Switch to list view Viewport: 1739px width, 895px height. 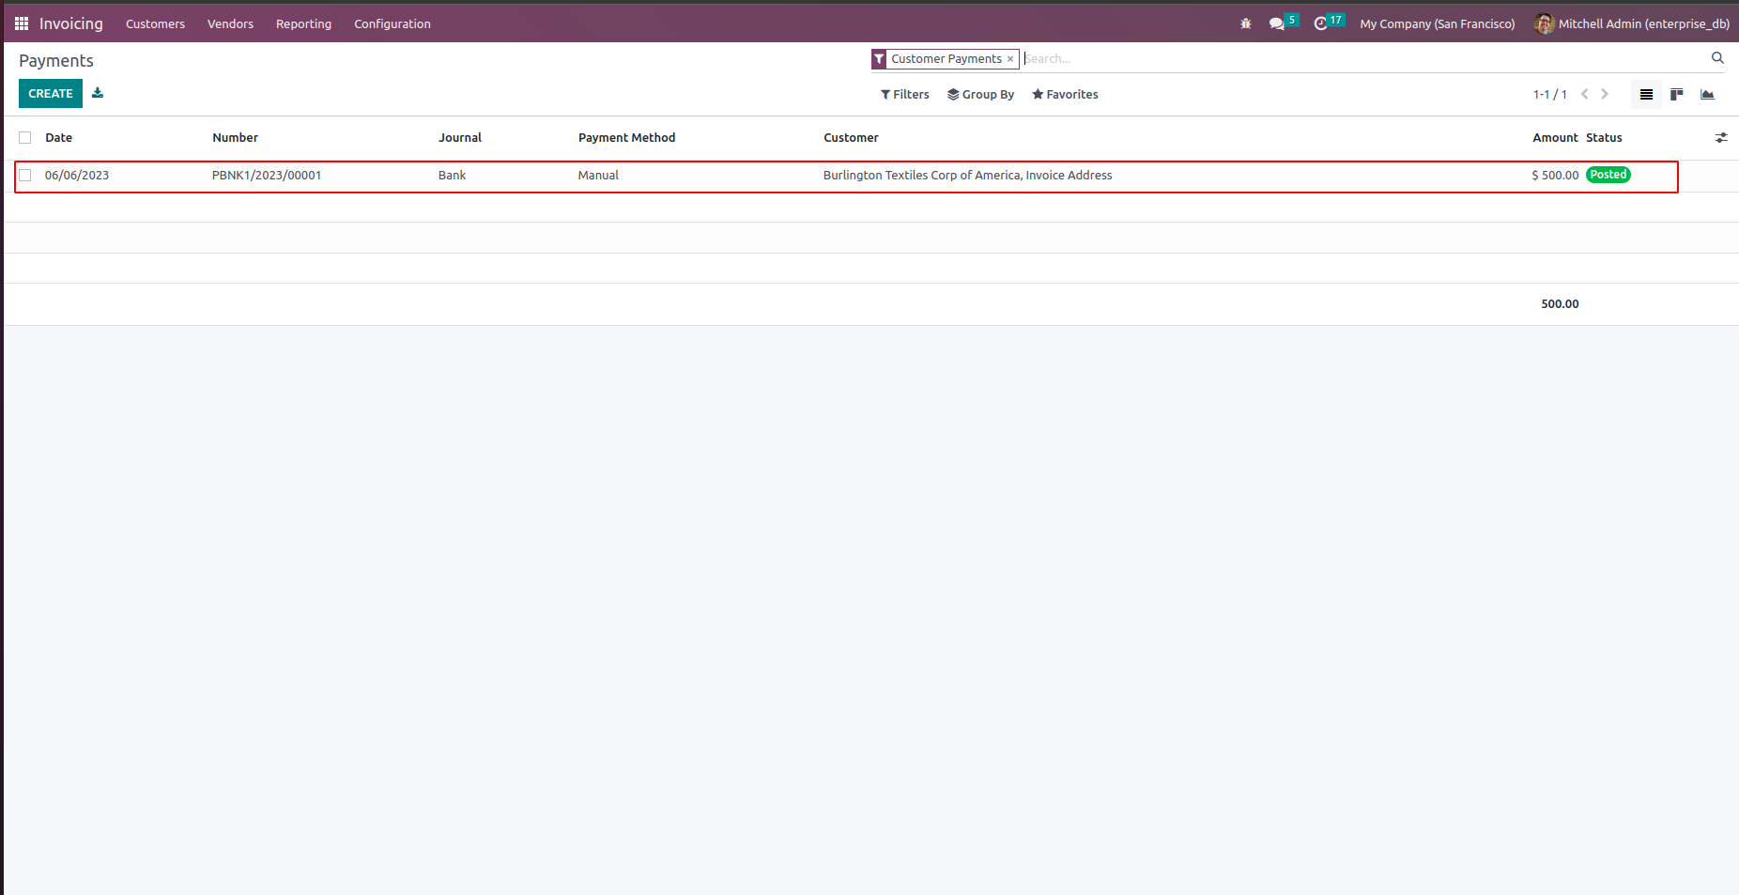tap(1646, 94)
